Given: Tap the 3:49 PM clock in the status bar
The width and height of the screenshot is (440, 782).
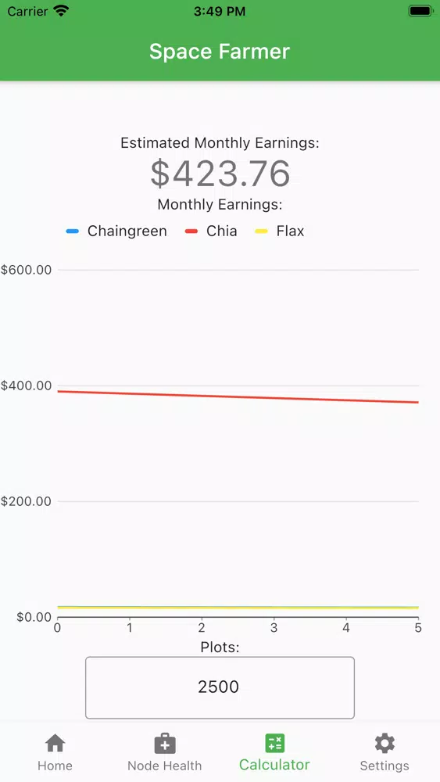Looking at the screenshot, I should coord(220,12).
